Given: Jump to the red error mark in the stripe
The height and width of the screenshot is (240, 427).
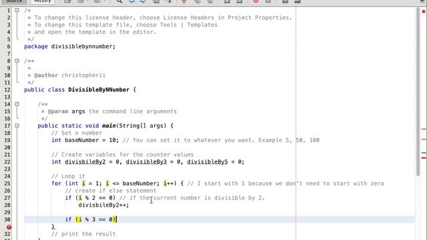Looking at the screenshot, I should [424, 158].
